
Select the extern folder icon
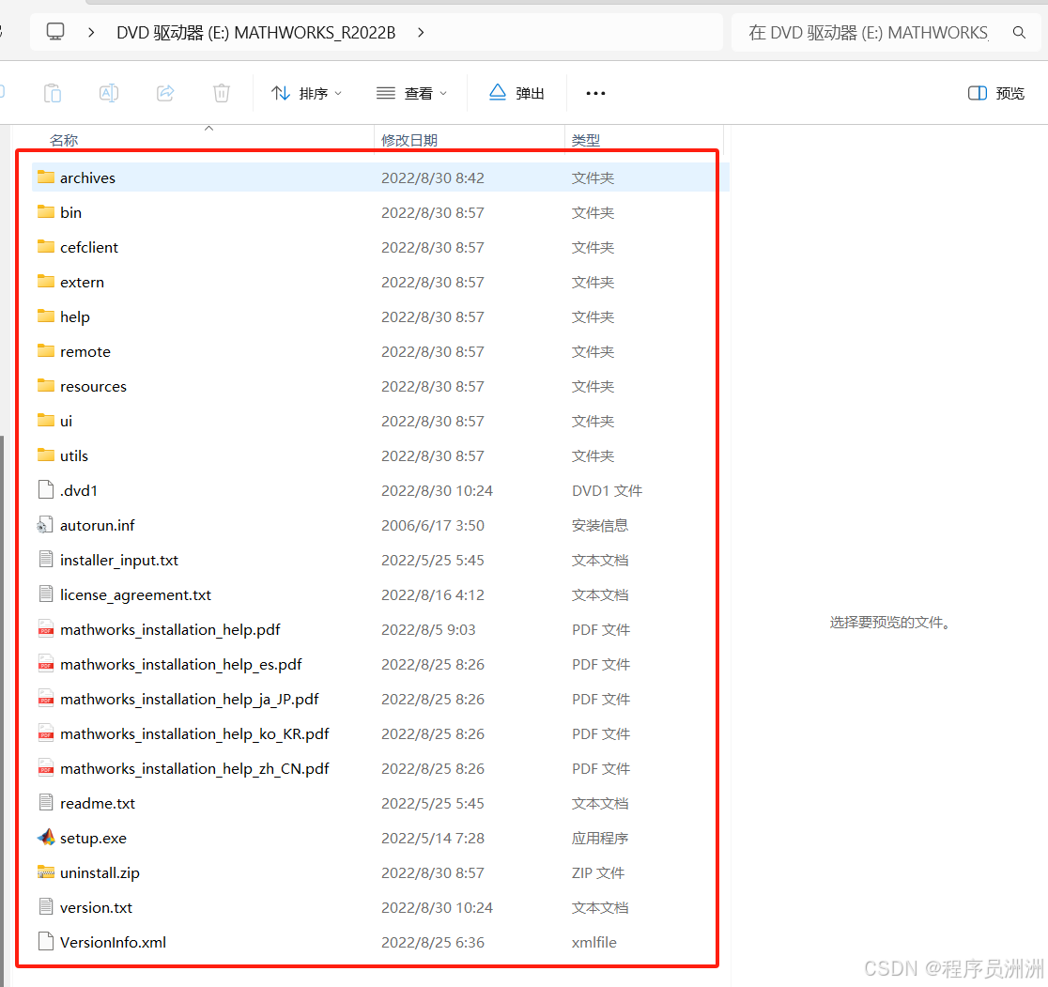pos(46,282)
